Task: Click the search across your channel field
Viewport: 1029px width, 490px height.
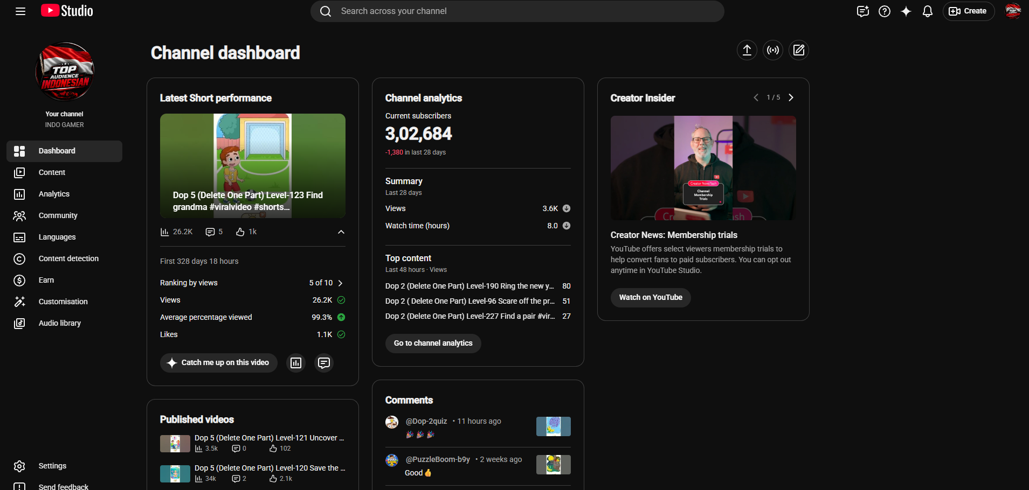Action: (517, 11)
